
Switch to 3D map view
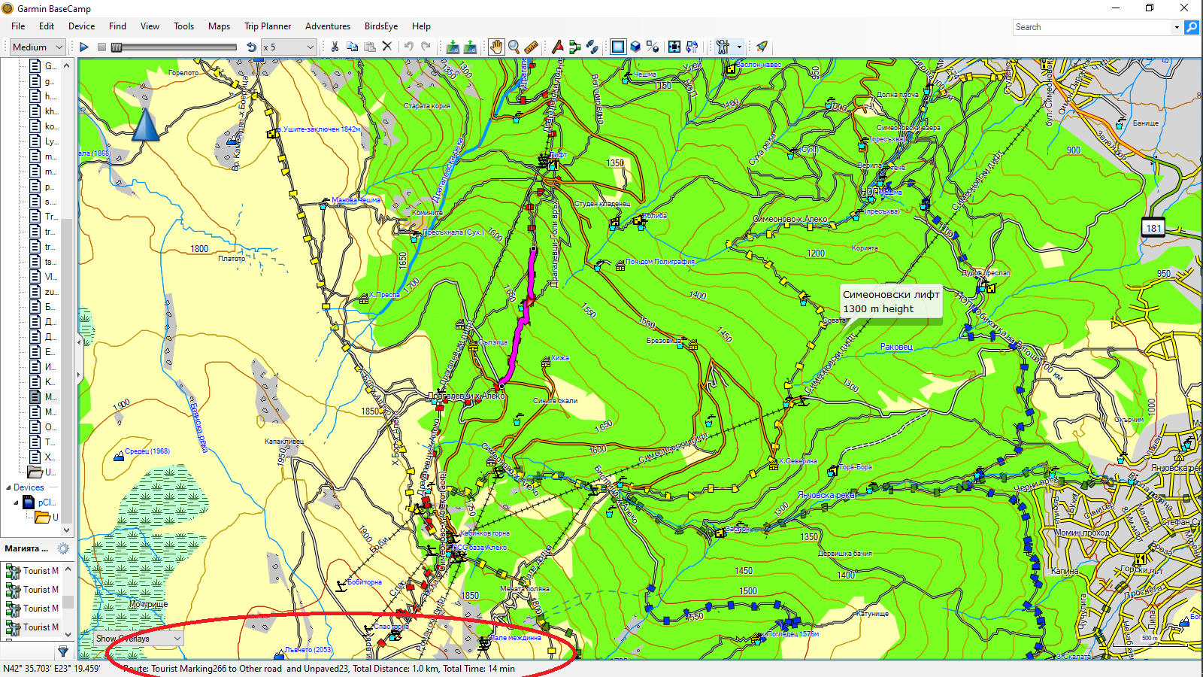[x=635, y=47]
